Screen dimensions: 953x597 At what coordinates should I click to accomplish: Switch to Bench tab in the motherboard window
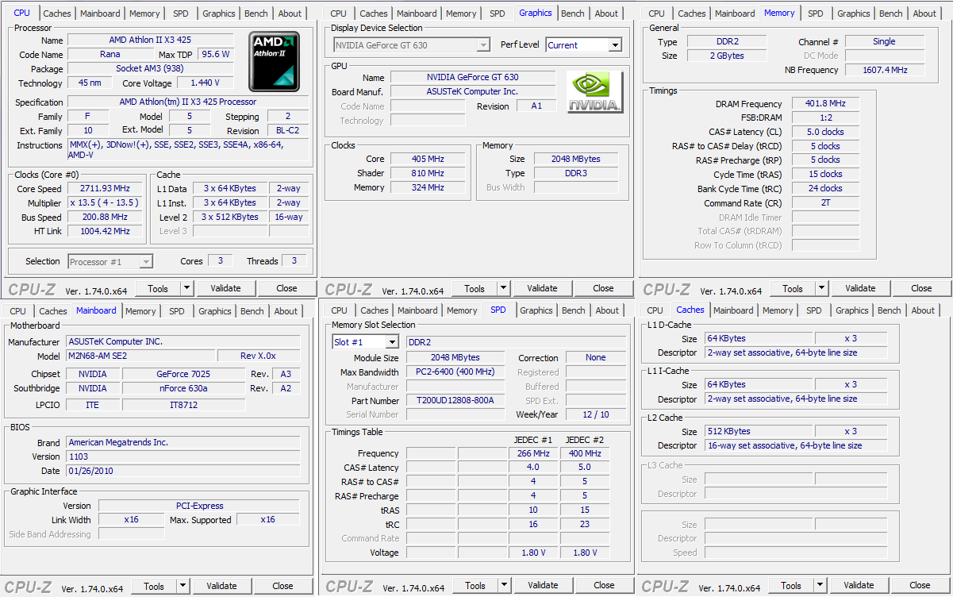click(252, 311)
